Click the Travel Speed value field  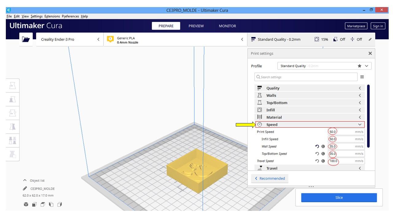click(346, 161)
